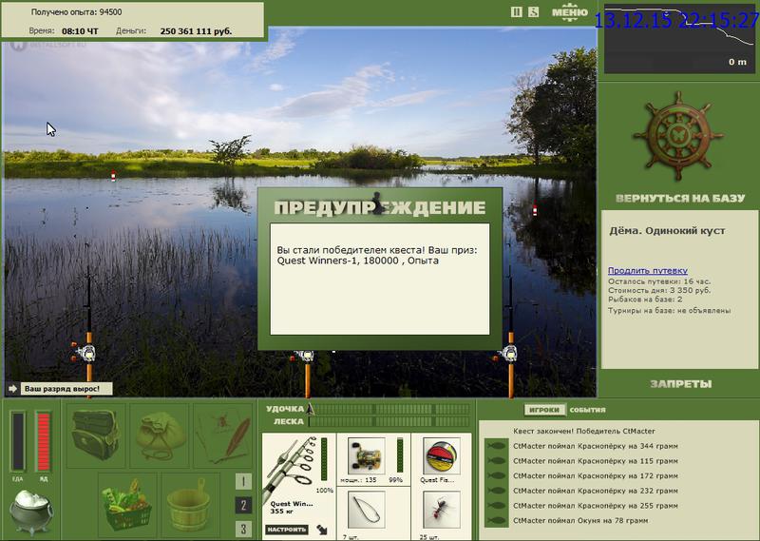The width and height of the screenshot is (760, 541).
Task: Select the ant bait showing 25 шт.
Action: (x=441, y=510)
